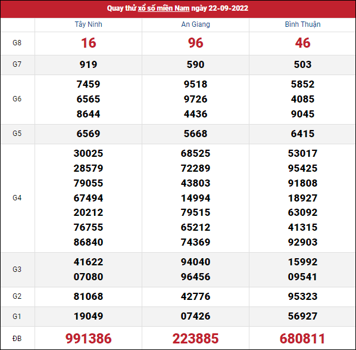This screenshot has width=356, height=350.
Task: Select G7 result 590 for An Giang
Action: point(195,64)
